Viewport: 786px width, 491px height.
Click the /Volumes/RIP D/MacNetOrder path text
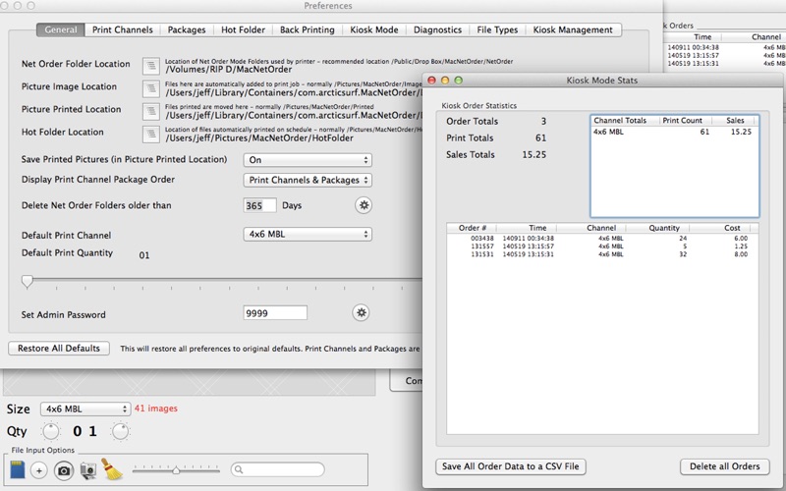(229, 70)
